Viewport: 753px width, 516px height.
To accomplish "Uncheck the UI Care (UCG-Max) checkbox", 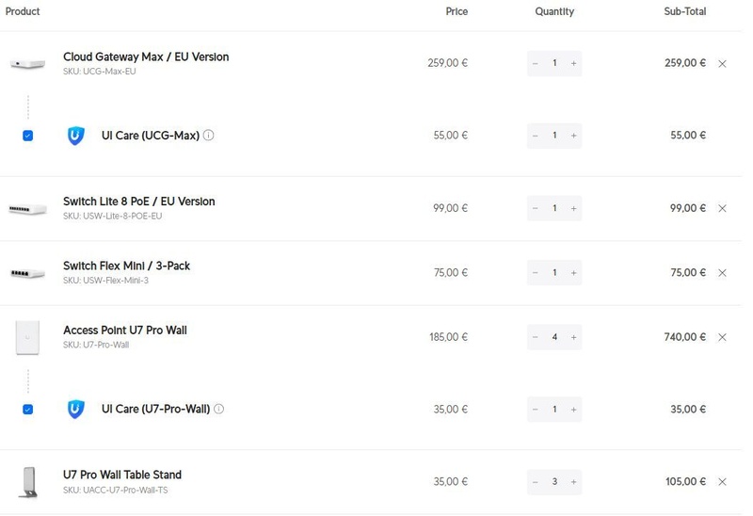I will tap(28, 136).
